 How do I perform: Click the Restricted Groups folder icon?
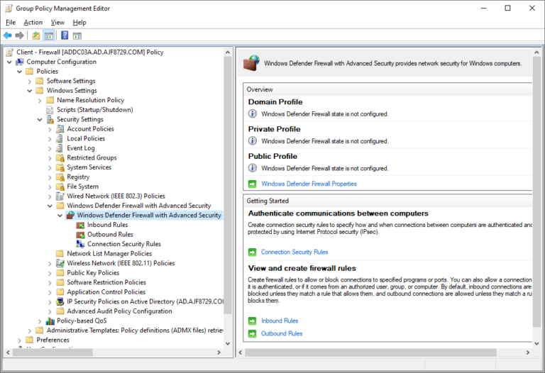[x=60, y=157]
